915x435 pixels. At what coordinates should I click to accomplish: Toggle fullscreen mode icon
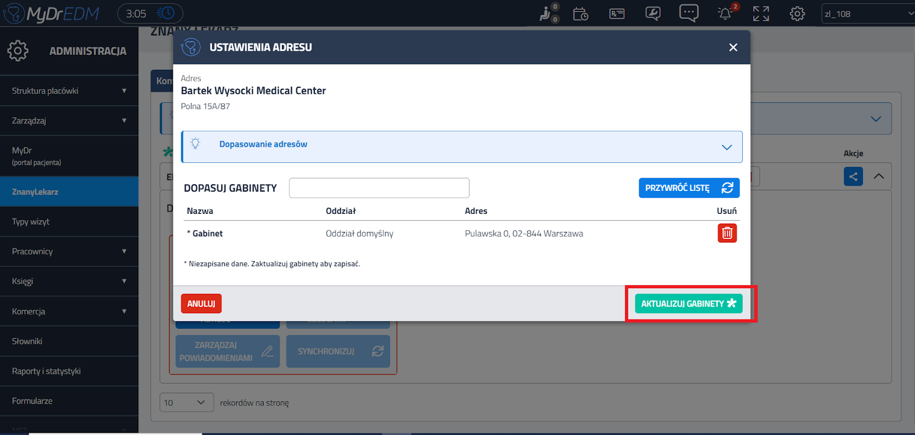(761, 14)
